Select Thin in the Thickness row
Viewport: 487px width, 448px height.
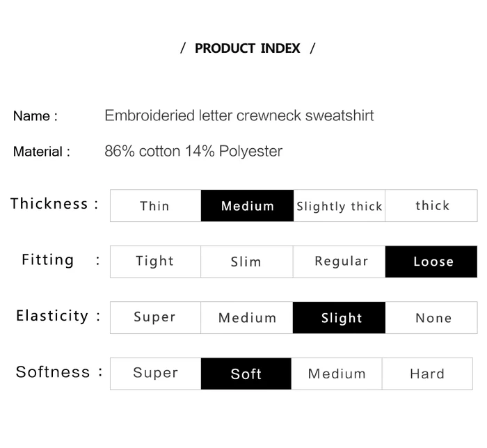[x=155, y=206]
